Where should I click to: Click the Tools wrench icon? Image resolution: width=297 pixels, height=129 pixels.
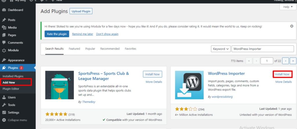4,105
